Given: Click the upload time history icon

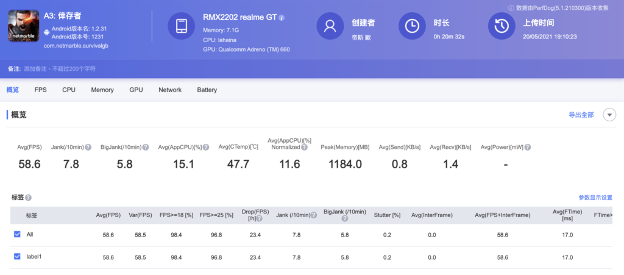Looking at the screenshot, I should 502,26.
